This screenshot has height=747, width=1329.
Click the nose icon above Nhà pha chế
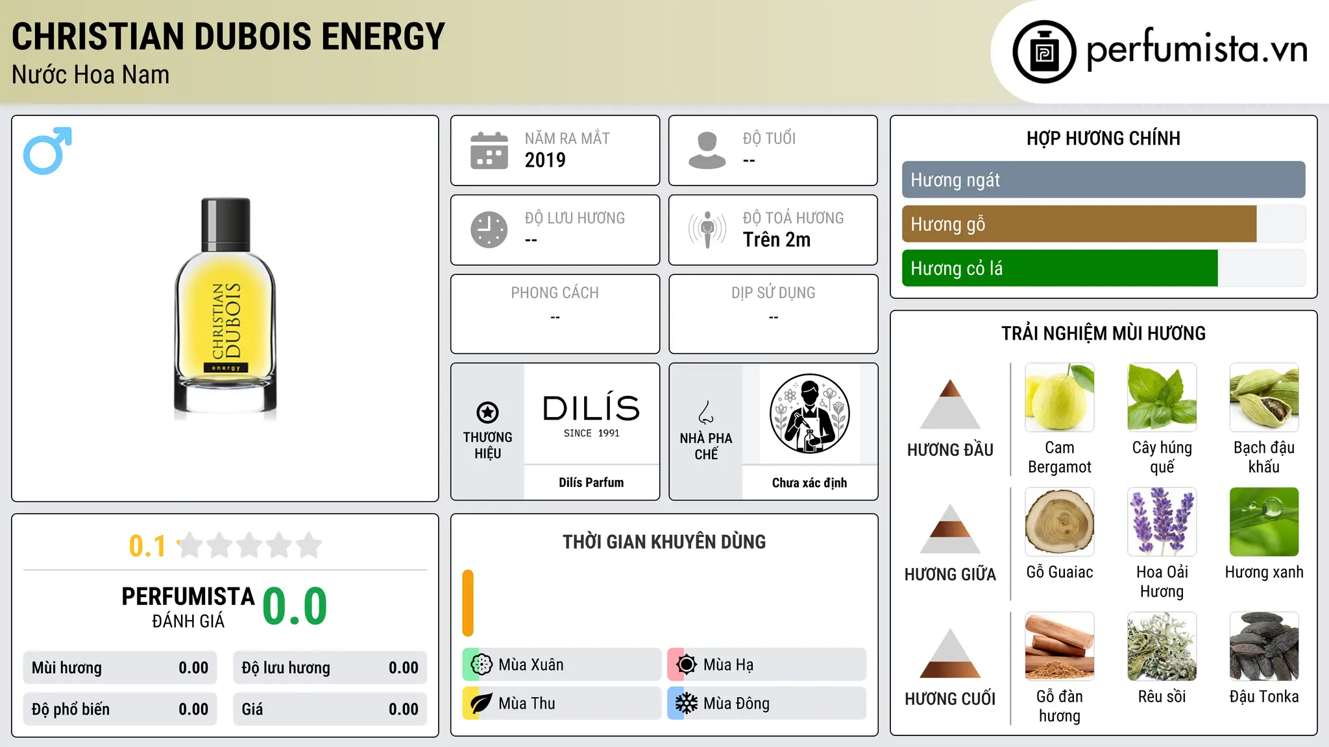pos(706,412)
